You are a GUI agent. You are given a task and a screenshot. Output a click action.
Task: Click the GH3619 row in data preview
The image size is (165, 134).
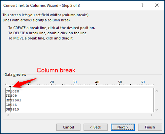pos(12,109)
